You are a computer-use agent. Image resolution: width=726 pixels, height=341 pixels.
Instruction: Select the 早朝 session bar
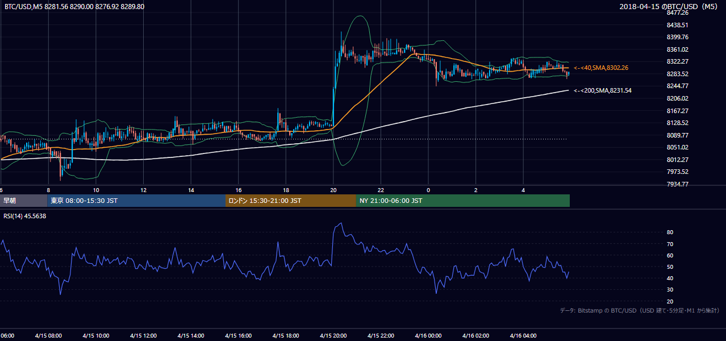pyautogui.click(x=23, y=201)
